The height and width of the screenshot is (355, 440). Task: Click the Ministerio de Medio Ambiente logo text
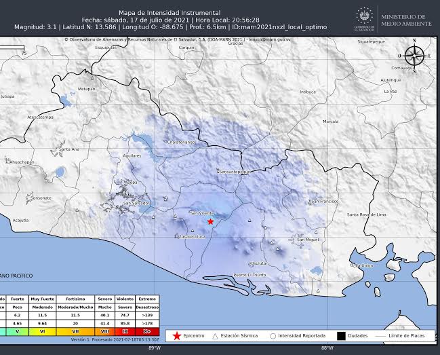point(403,20)
